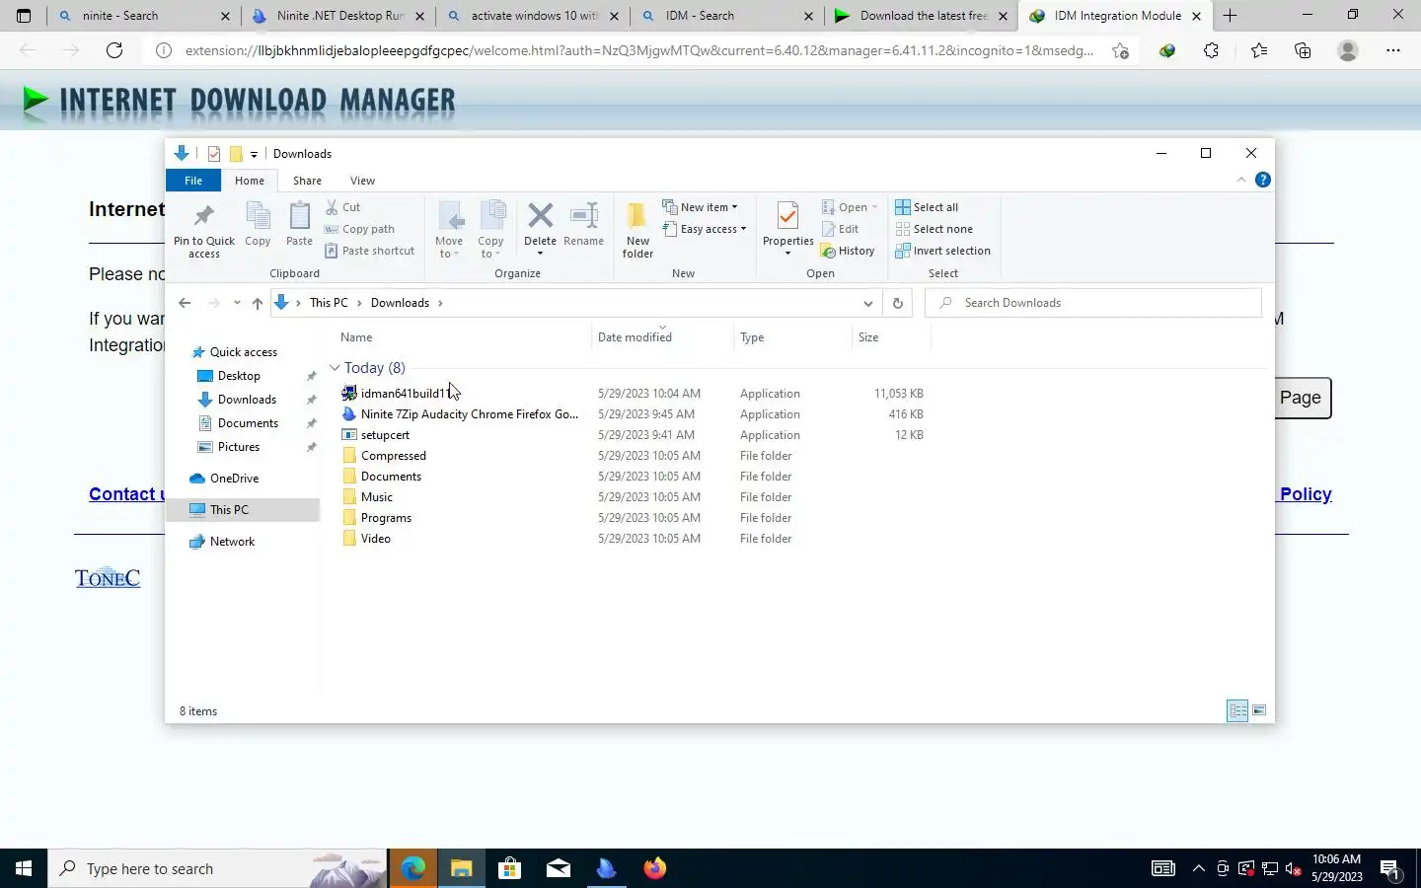Collapse the Today (8) group
The width and height of the screenshot is (1421, 888).
click(x=335, y=368)
